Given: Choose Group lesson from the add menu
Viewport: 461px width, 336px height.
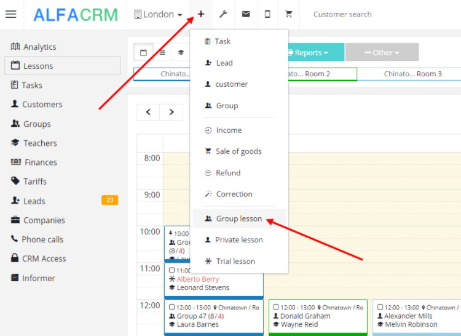Looking at the screenshot, I should tap(239, 218).
